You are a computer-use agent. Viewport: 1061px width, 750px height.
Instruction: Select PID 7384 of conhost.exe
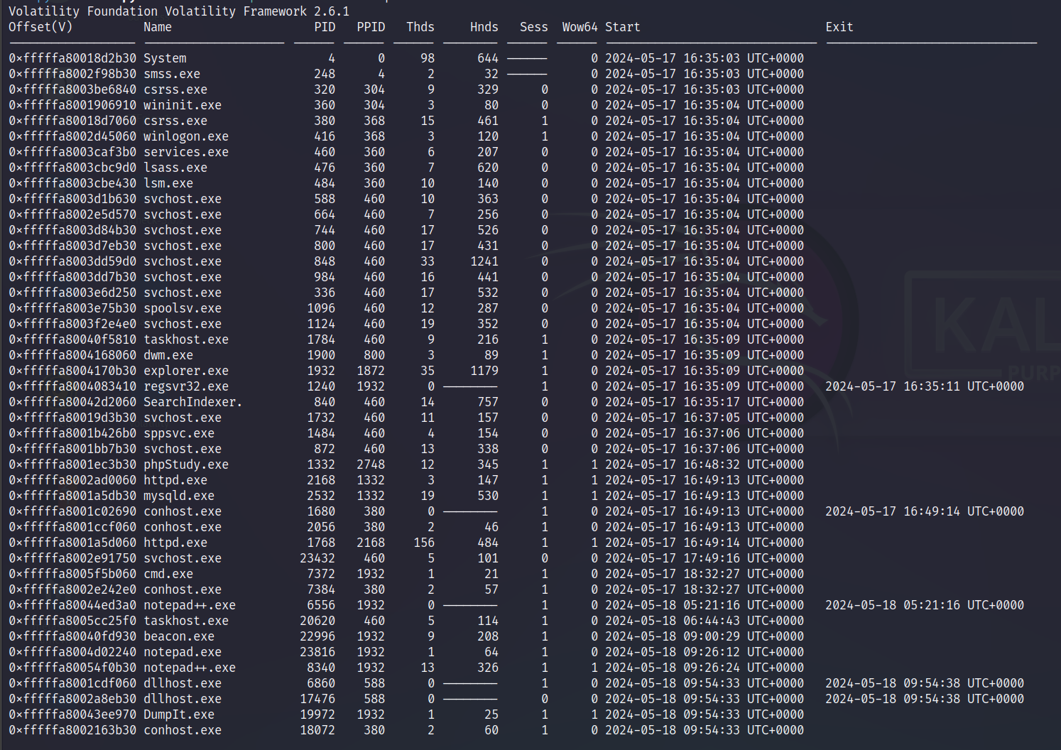click(x=321, y=589)
